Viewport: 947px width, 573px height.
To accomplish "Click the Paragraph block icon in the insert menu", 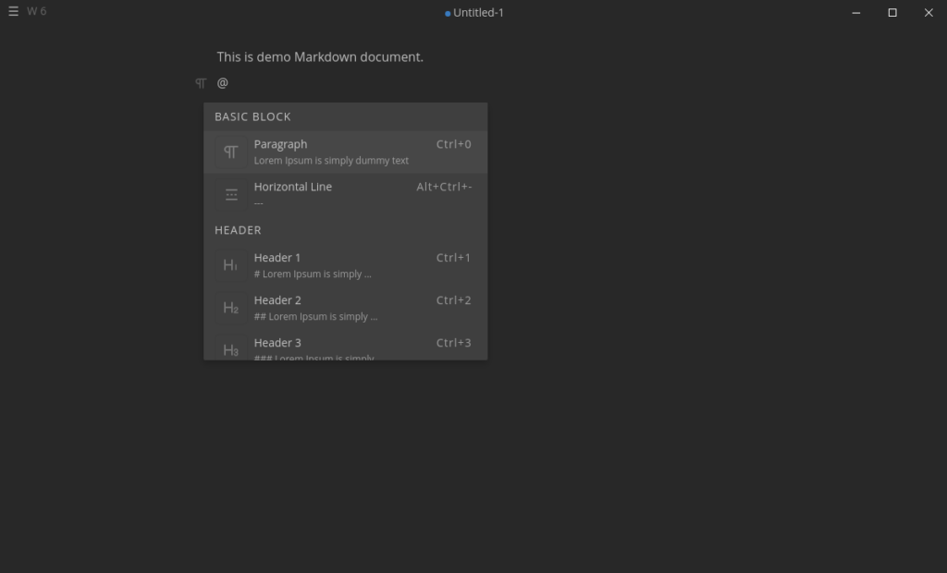I will (x=231, y=152).
